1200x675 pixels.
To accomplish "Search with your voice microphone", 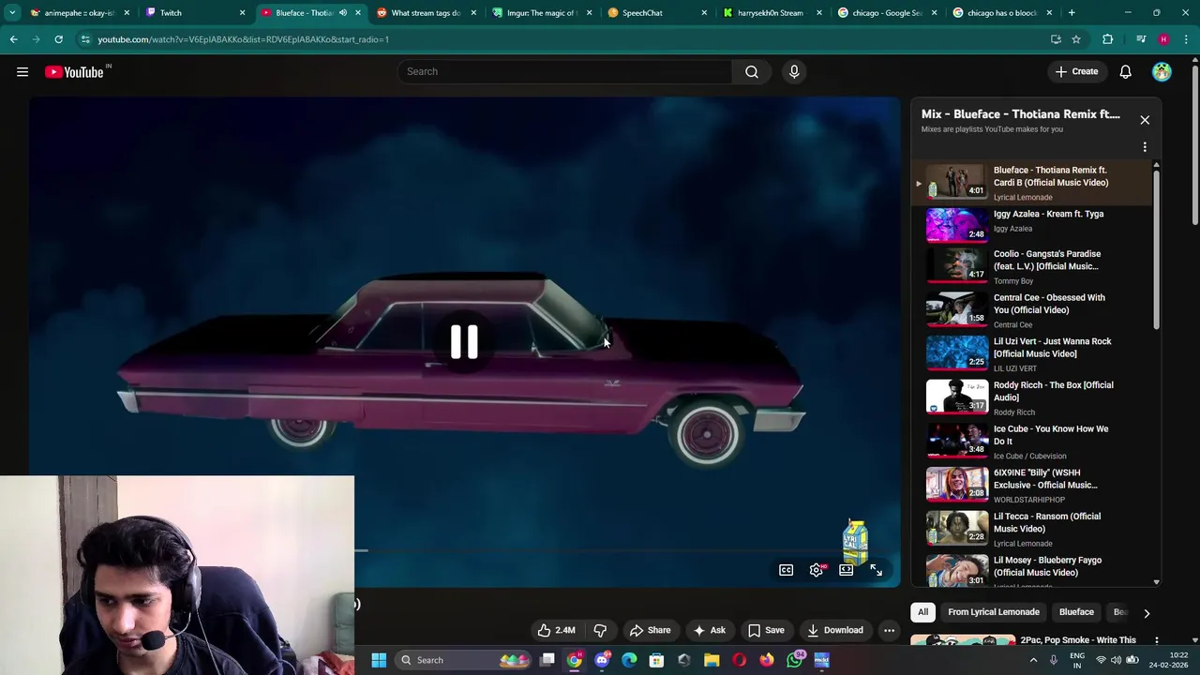I will (x=794, y=71).
